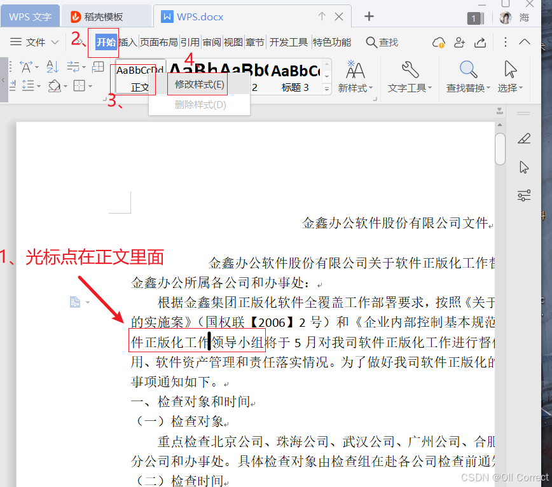Open the line spacing dropdown arrow

pyautogui.click(x=39, y=86)
